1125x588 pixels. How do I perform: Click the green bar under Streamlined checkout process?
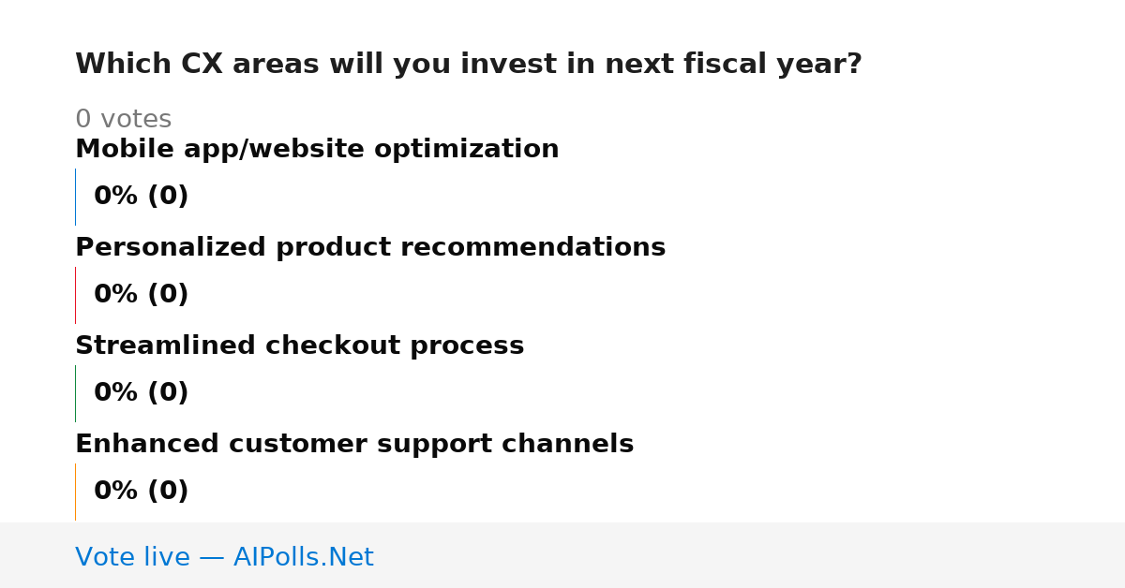click(75, 393)
